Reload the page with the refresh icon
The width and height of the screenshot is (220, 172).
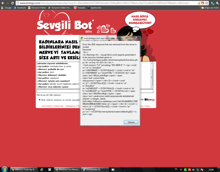13,3
